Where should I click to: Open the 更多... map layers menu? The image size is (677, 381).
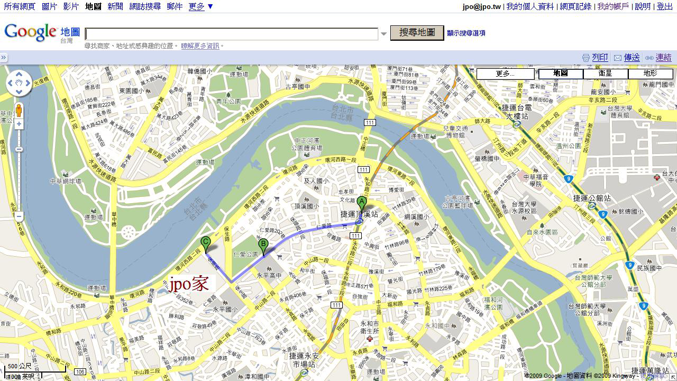coord(505,74)
